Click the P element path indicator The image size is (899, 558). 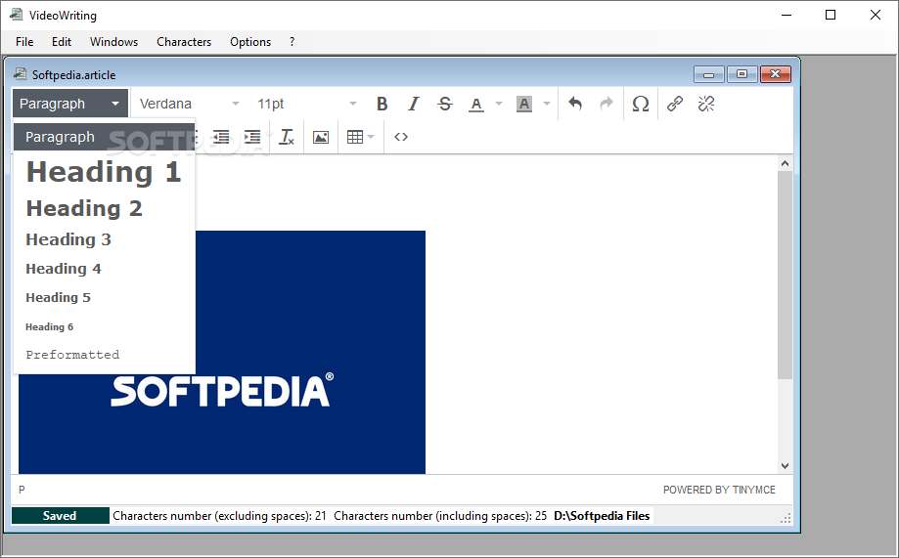tap(22, 490)
